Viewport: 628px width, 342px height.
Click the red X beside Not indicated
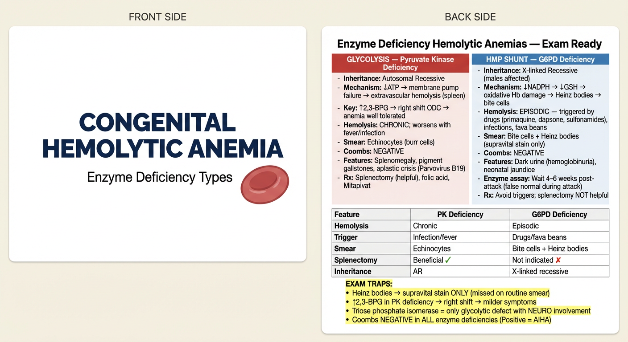pos(558,260)
